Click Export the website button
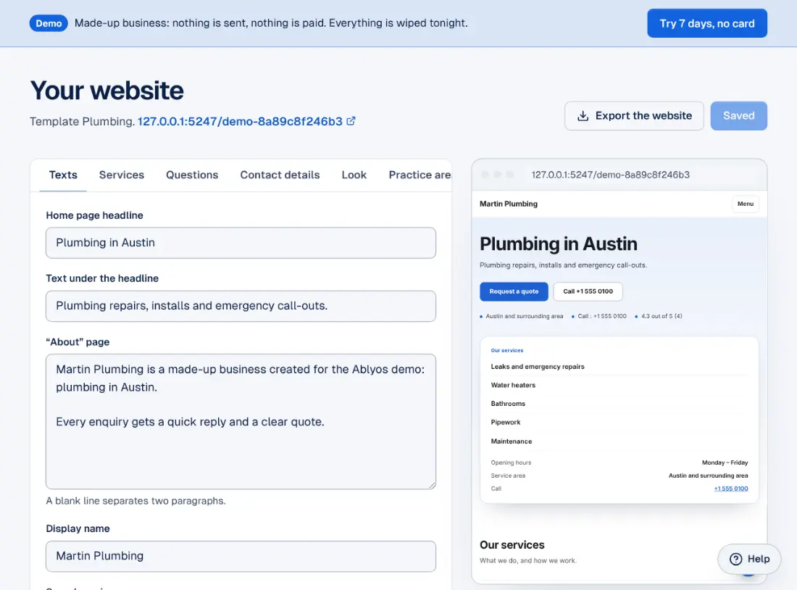Viewport: 797px width, 590px height. (634, 116)
